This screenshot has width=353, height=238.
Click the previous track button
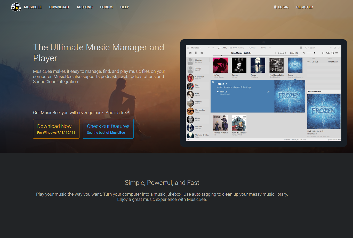[190, 53]
